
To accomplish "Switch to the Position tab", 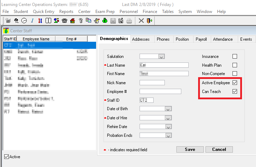I will (x=182, y=39).
